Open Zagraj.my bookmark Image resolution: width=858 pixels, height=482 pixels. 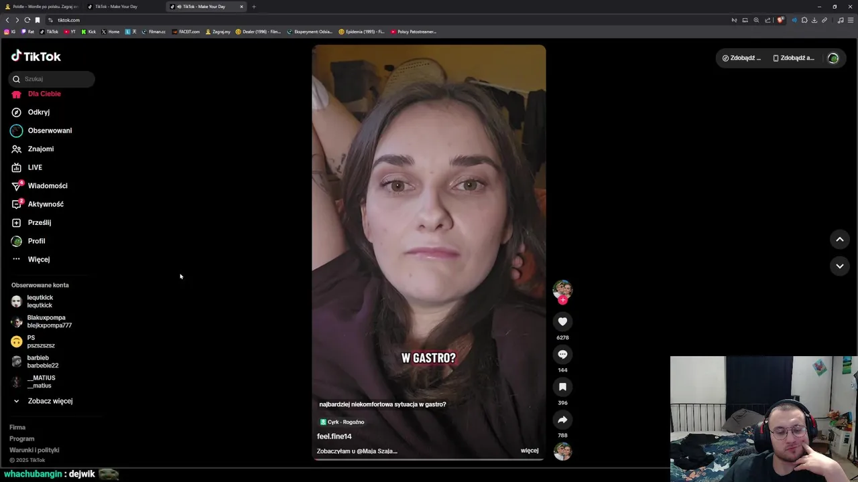point(218,31)
